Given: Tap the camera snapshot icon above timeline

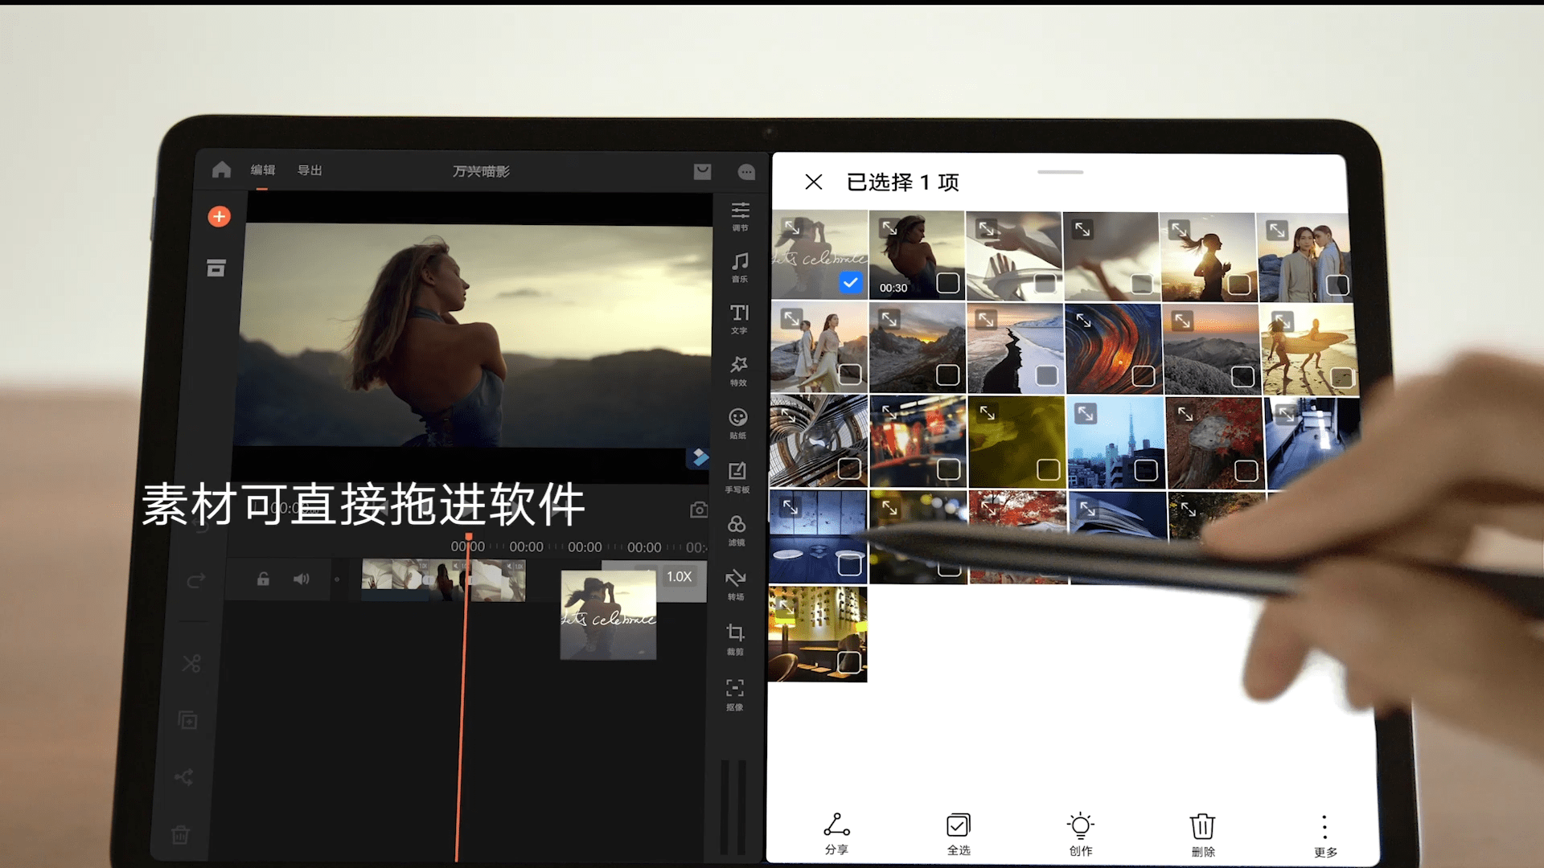Looking at the screenshot, I should (699, 510).
